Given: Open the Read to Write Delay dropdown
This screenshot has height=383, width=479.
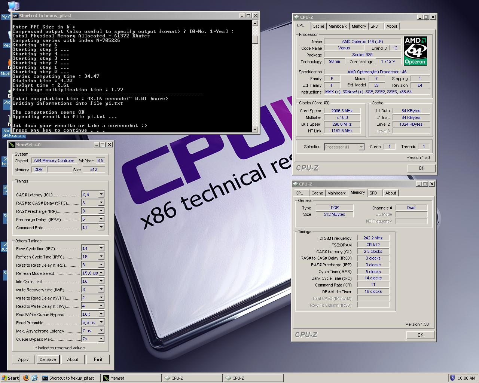Looking at the screenshot, I should (x=101, y=306).
